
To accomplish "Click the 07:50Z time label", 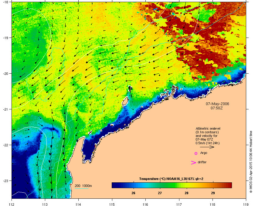I will point(217,108).
